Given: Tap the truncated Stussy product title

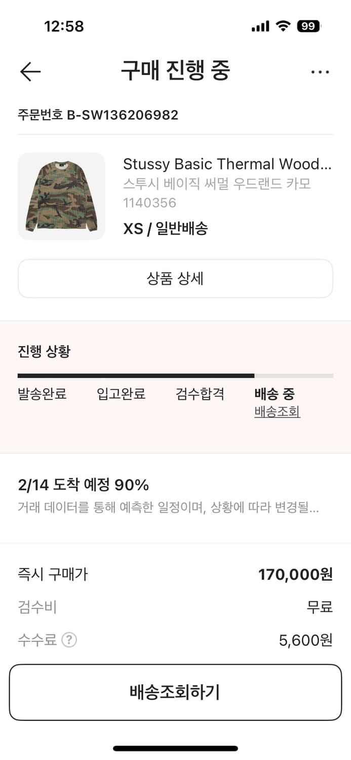Looking at the screenshot, I should pyautogui.click(x=227, y=164).
